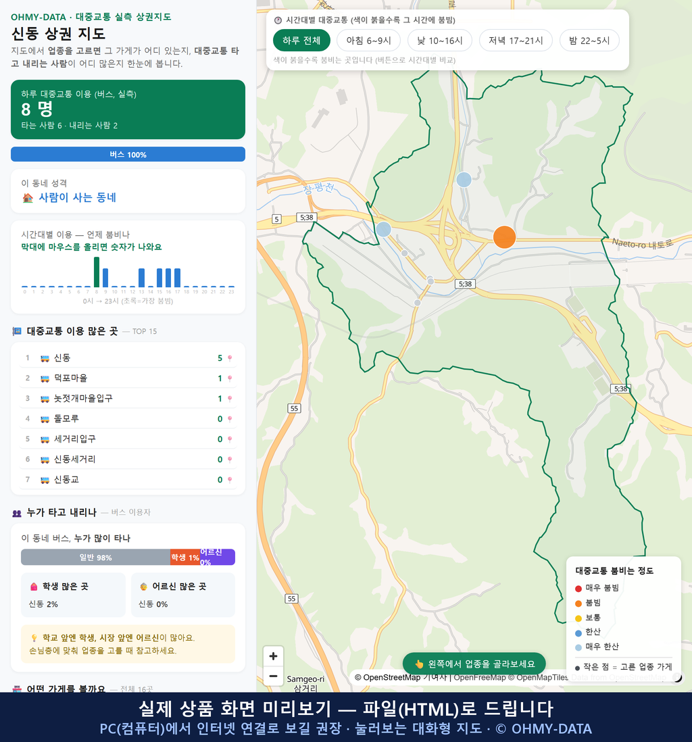Click the OpenStreetMap attribution link
The width and height of the screenshot is (692, 742).
(x=388, y=678)
